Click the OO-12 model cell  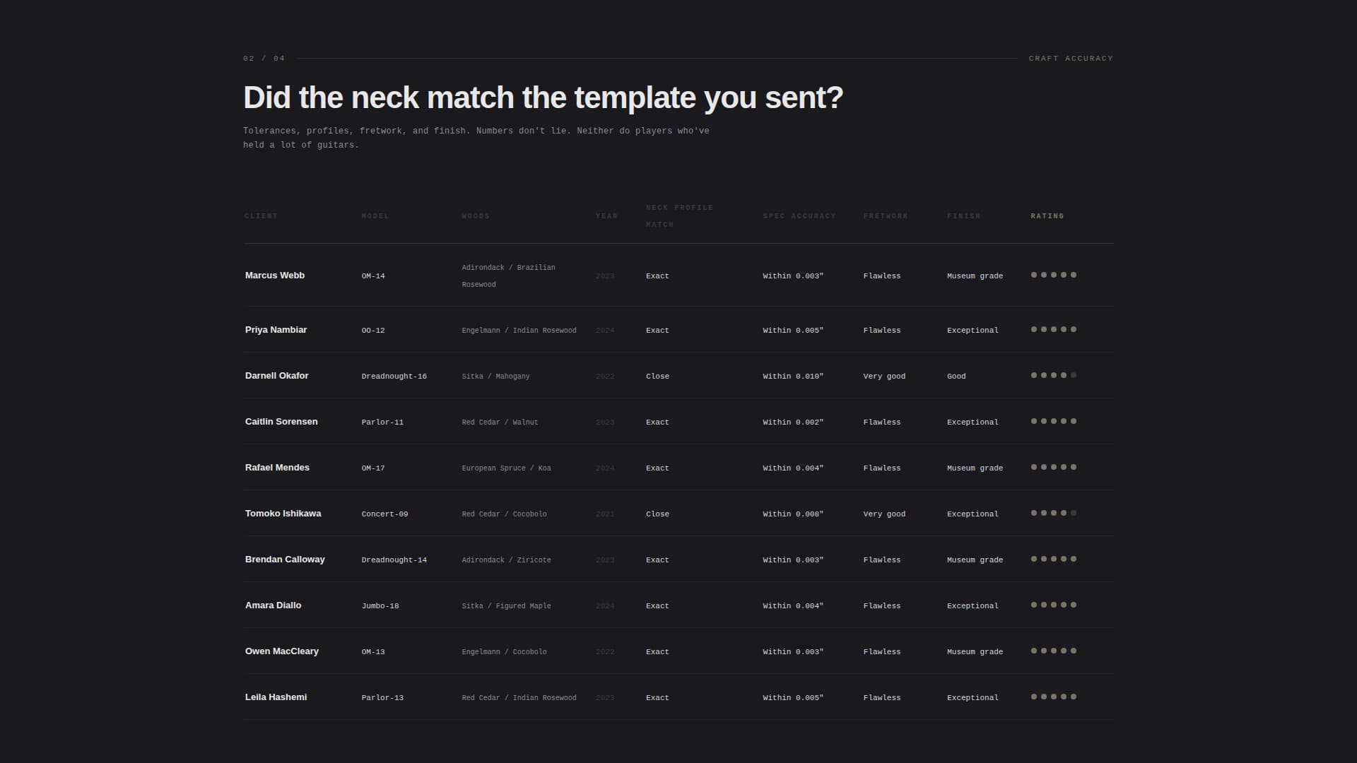coord(373,331)
